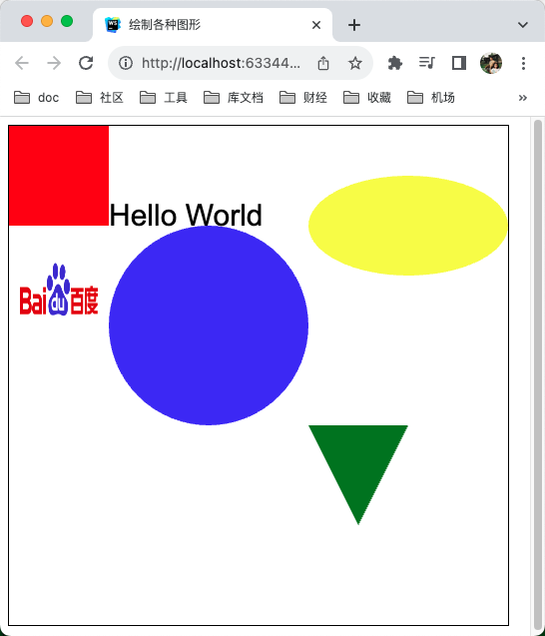Image resolution: width=545 pixels, height=636 pixels.
Task: Share this page using the share icon
Action: point(323,63)
